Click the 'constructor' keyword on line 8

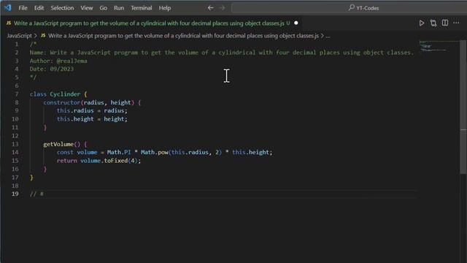tap(62, 102)
